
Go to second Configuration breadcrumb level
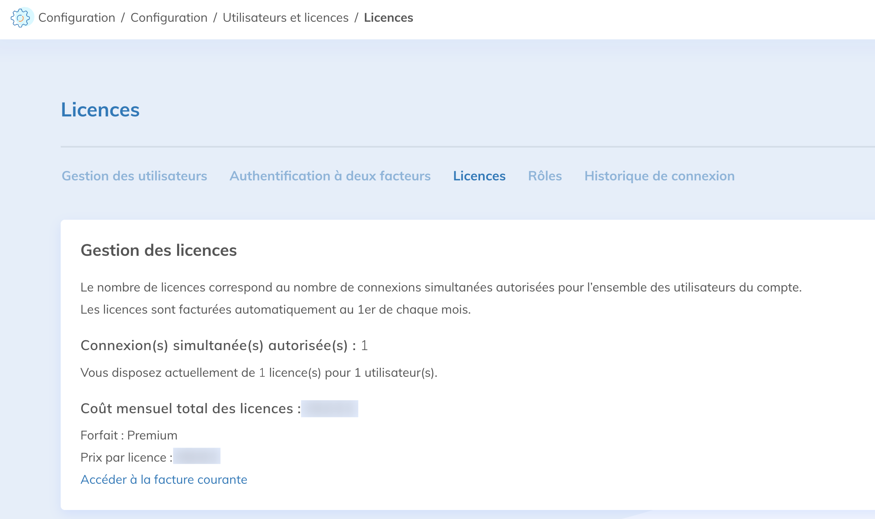pyautogui.click(x=169, y=18)
